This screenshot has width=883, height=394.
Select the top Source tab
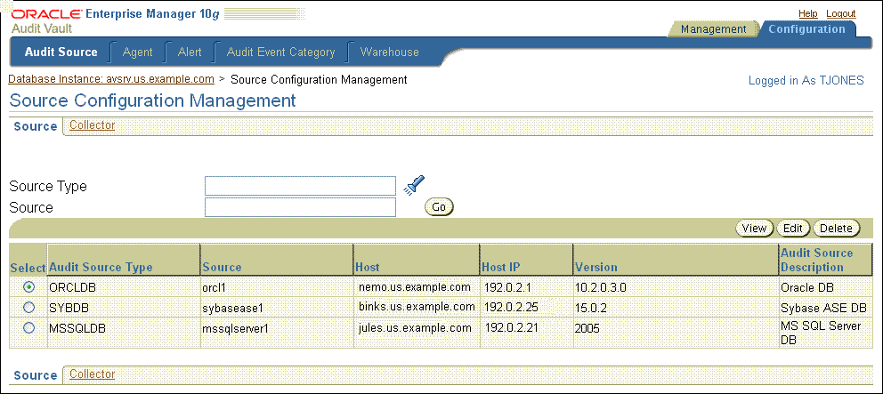tap(36, 126)
